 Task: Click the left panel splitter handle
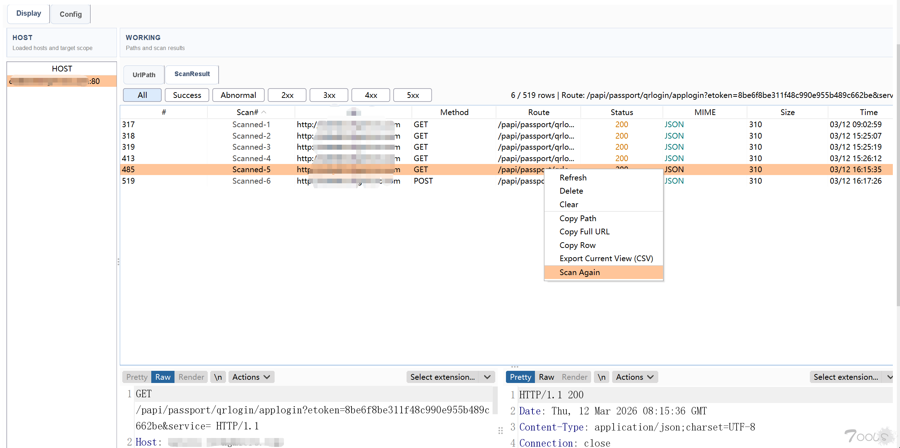pos(118,262)
